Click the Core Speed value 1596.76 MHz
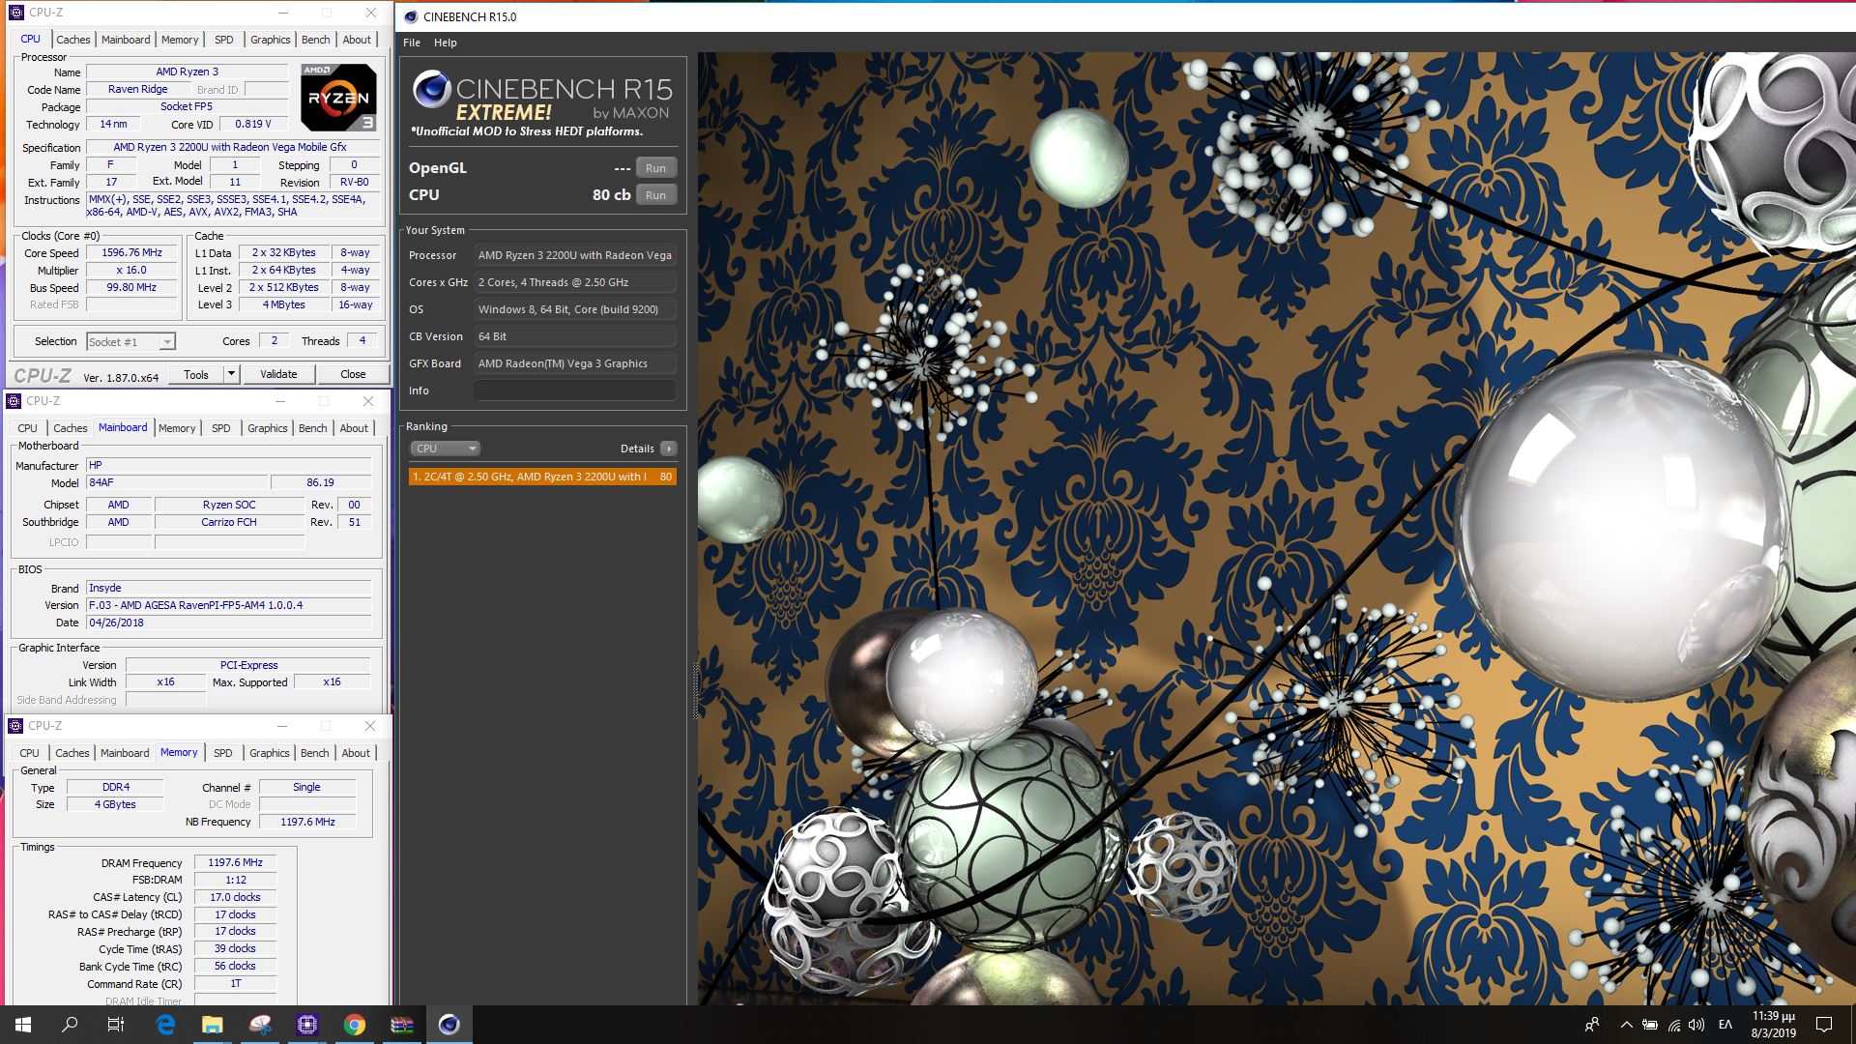This screenshot has height=1044, width=1856. (131, 253)
